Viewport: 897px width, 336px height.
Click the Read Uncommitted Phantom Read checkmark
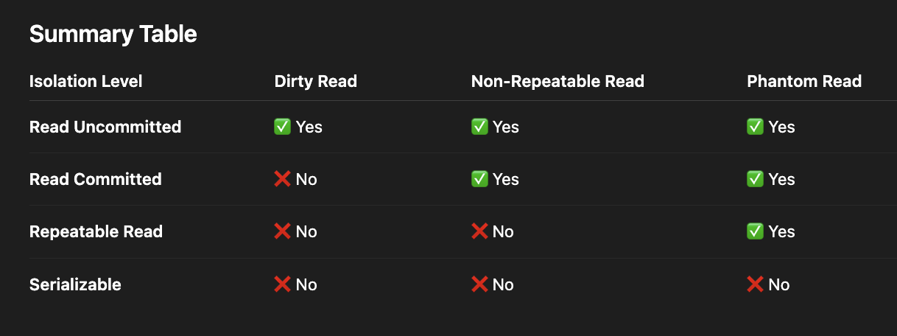[755, 127]
